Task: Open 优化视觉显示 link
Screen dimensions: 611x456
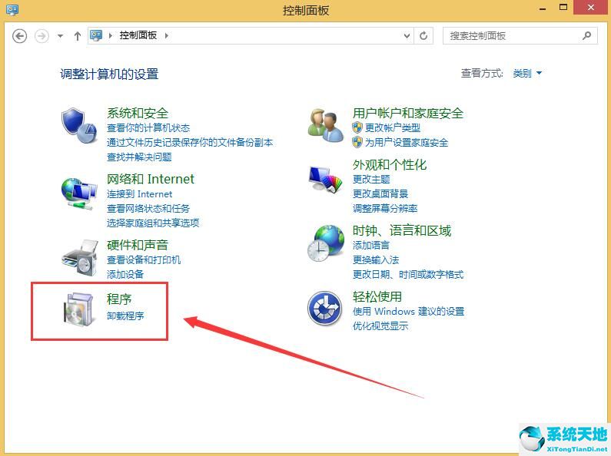Action: (x=380, y=326)
